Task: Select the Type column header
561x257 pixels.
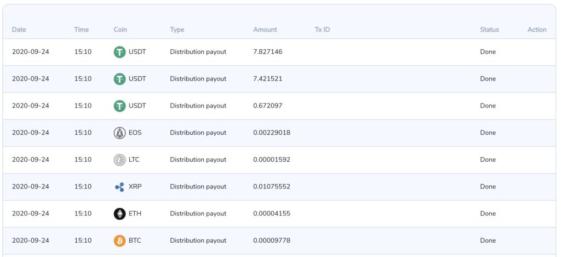Action: (177, 30)
